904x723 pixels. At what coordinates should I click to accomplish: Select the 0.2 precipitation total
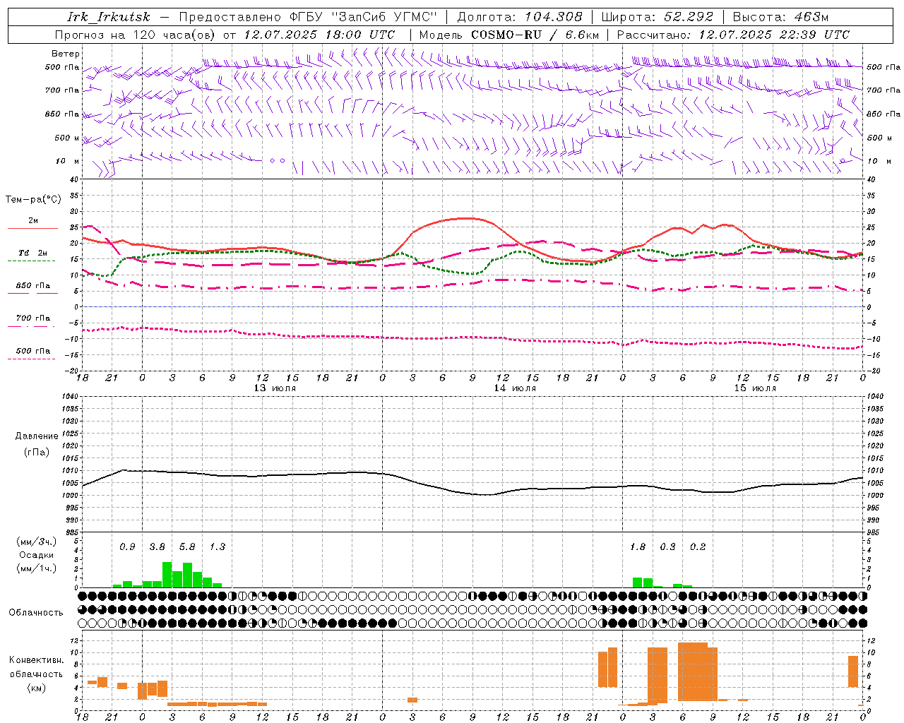coord(698,546)
